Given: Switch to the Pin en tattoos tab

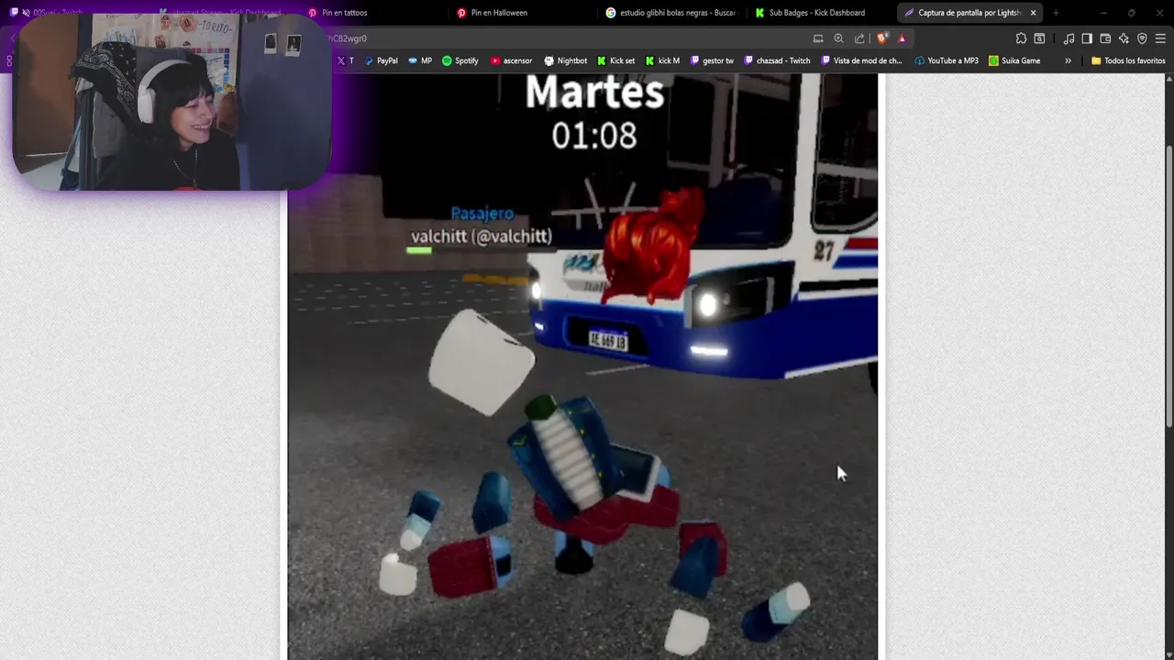Looking at the screenshot, I should tap(374, 13).
